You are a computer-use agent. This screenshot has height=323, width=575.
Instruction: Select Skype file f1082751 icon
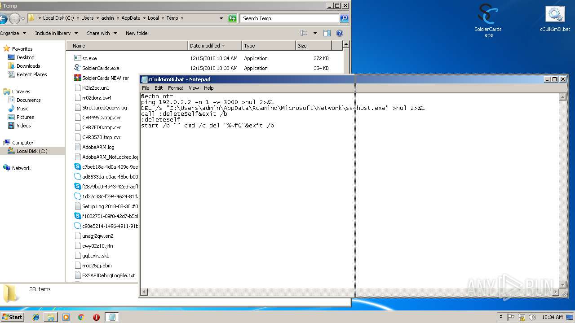tap(78, 216)
